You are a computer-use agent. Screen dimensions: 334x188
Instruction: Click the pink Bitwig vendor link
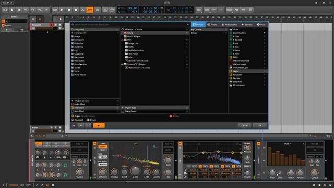click(x=174, y=116)
